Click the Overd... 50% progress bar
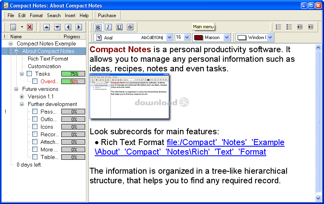This screenshot has height=204, width=324. (73, 81)
